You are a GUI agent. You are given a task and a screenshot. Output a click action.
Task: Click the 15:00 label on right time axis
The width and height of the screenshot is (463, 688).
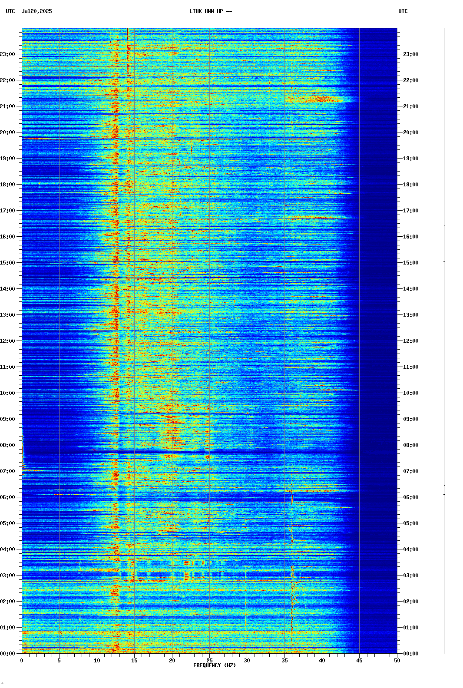pos(411,263)
